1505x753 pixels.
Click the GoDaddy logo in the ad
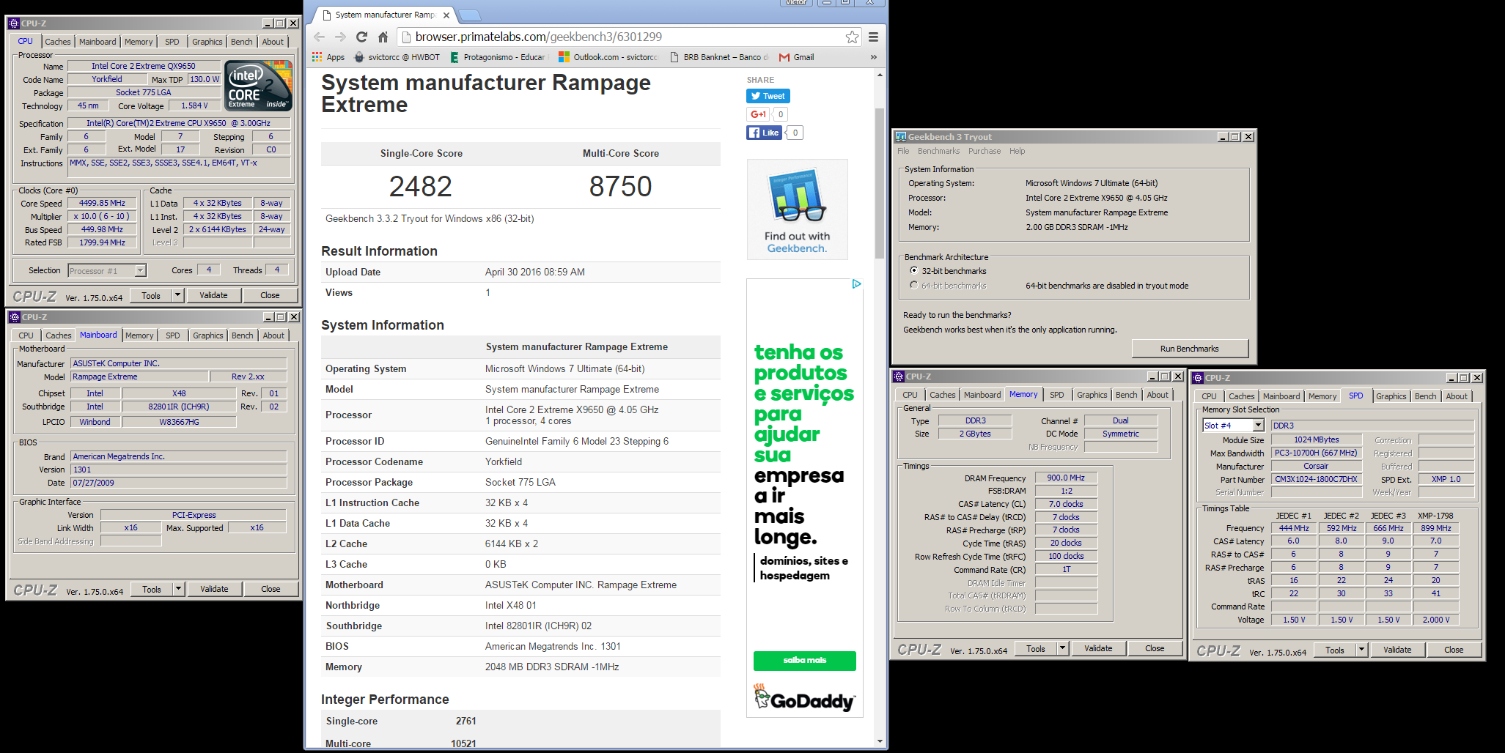(804, 698)
